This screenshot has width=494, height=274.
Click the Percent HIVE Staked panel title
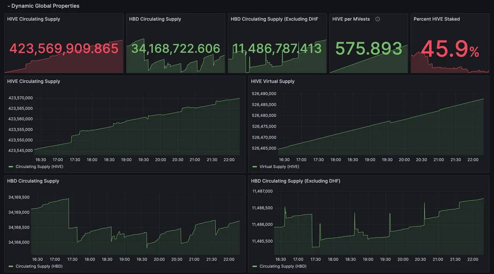[x=436, y=19]
